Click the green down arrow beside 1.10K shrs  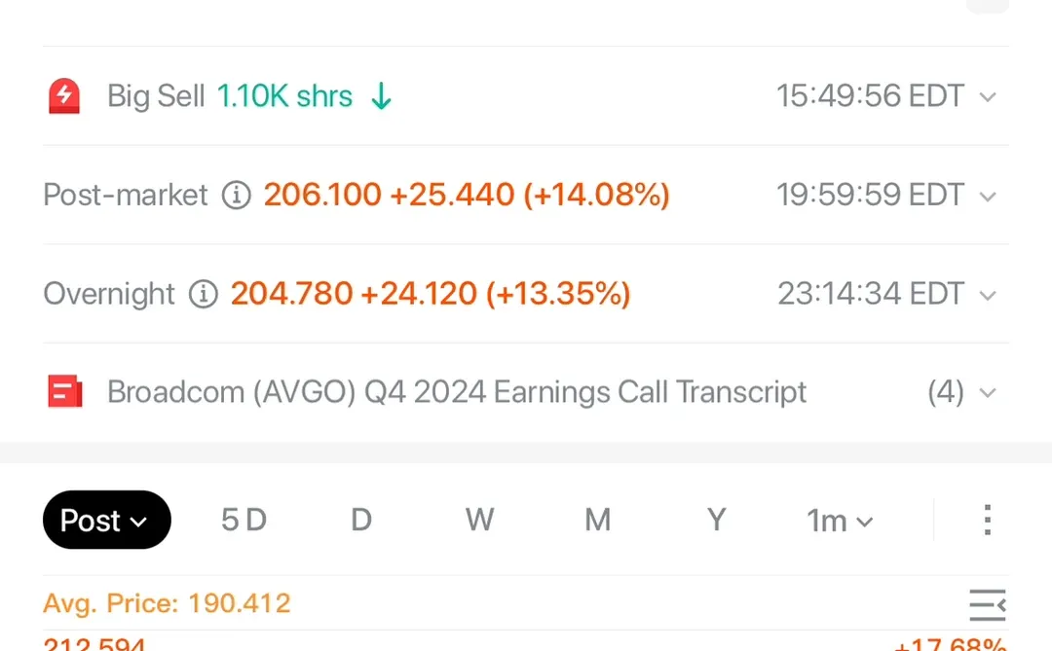(x=382, y=96)
